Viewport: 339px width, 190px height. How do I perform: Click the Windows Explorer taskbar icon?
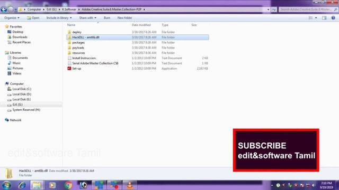(x=37, y=185)
